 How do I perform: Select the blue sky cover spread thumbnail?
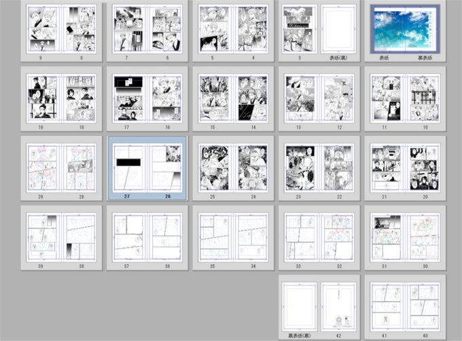pos(405,28)
